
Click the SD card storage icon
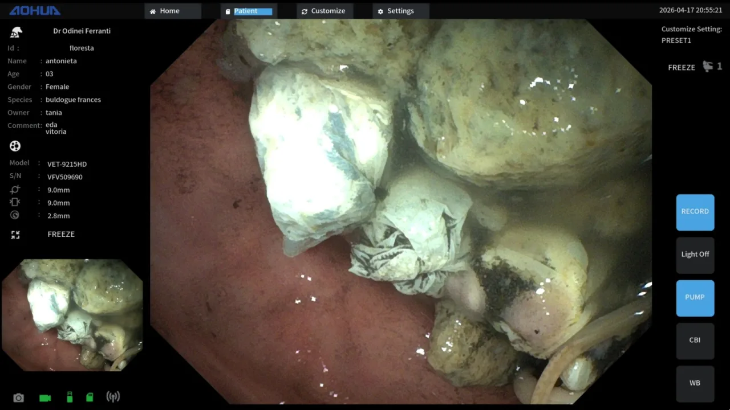click(90, 397)
